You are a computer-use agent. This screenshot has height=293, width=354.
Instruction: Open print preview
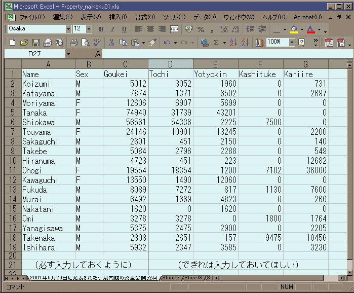click(86, 42)
